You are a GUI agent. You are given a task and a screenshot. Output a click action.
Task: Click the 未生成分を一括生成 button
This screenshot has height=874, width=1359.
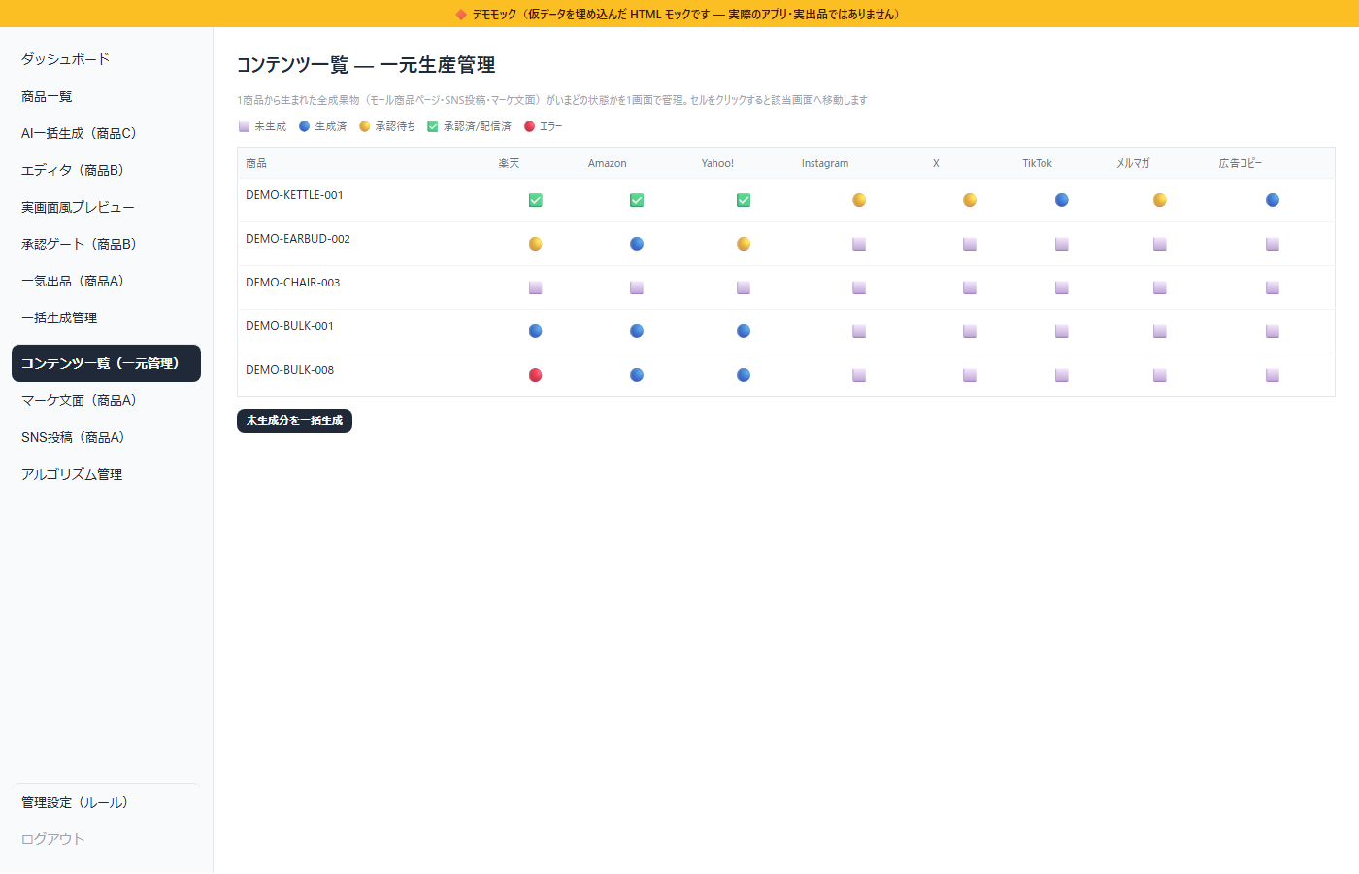coord(294,420)
